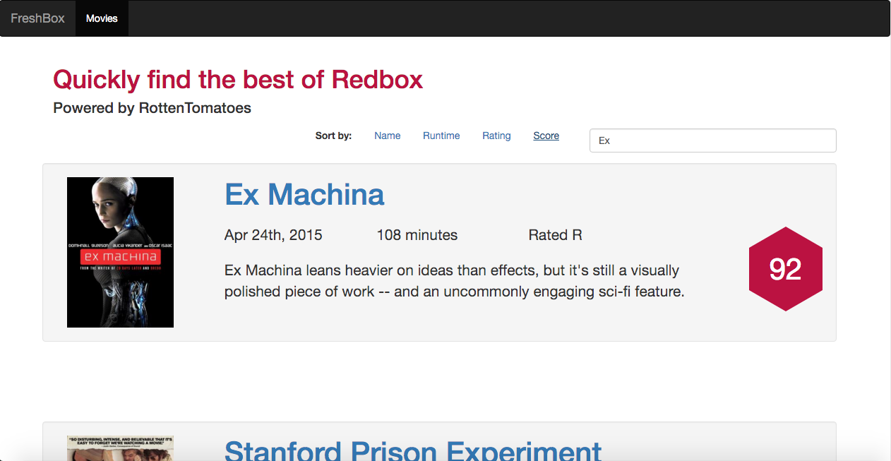This screenshot has height=461, width=891.
Task: Click the "Powered by RottenTomatoes" subtitle
Action: pos(152,108)
